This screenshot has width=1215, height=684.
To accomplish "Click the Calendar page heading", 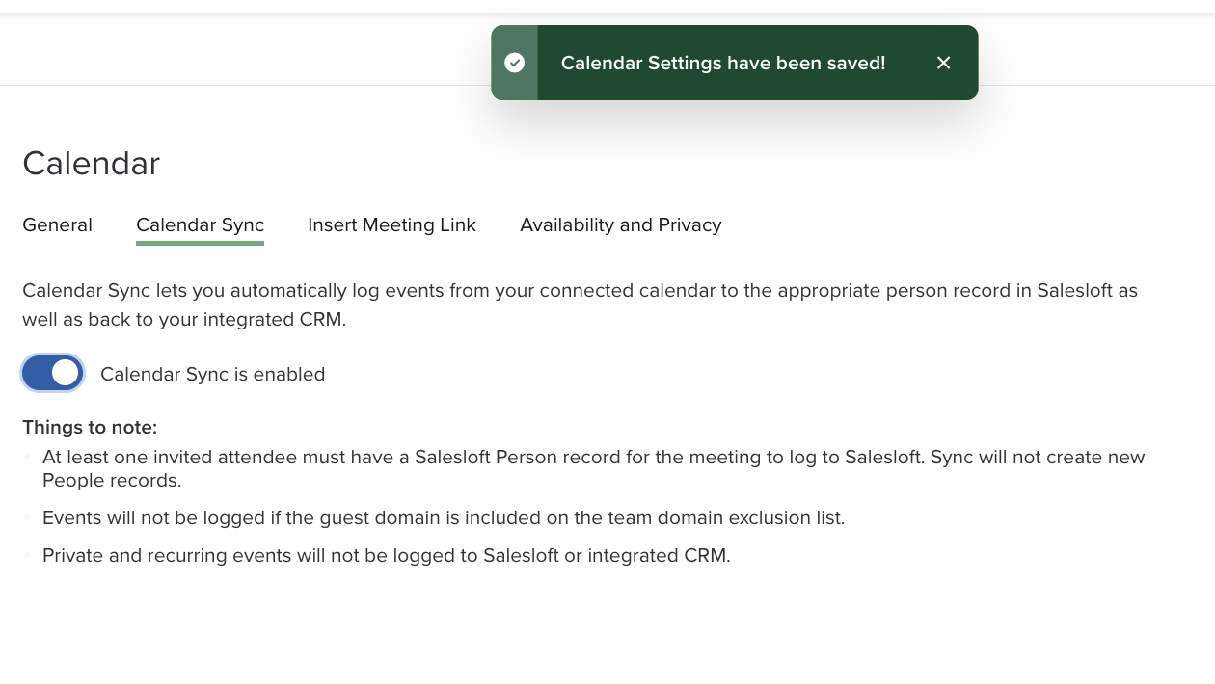I will click(91, 163).
